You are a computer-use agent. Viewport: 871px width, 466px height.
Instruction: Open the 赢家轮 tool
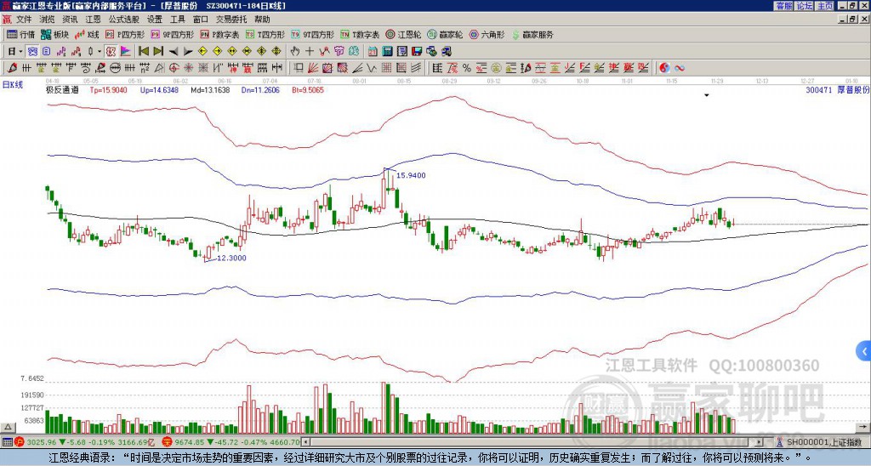click(445, 34)
